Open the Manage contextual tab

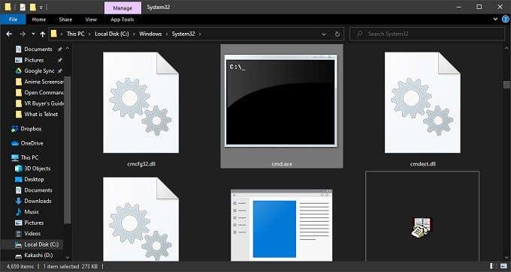coord(122,7)
